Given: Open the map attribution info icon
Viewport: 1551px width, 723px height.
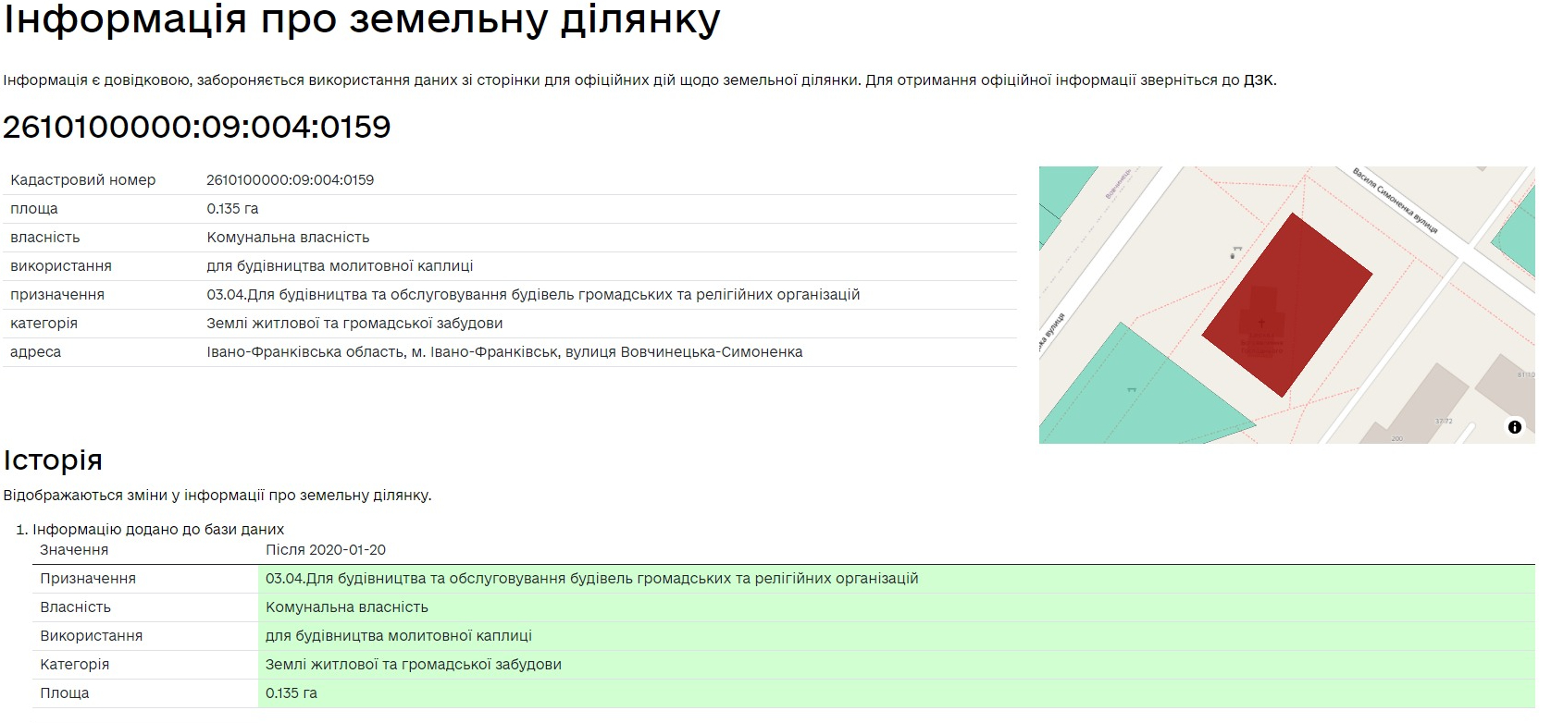Looking at the screenshot, I should pyautogui.click(x=1515, y=427).
